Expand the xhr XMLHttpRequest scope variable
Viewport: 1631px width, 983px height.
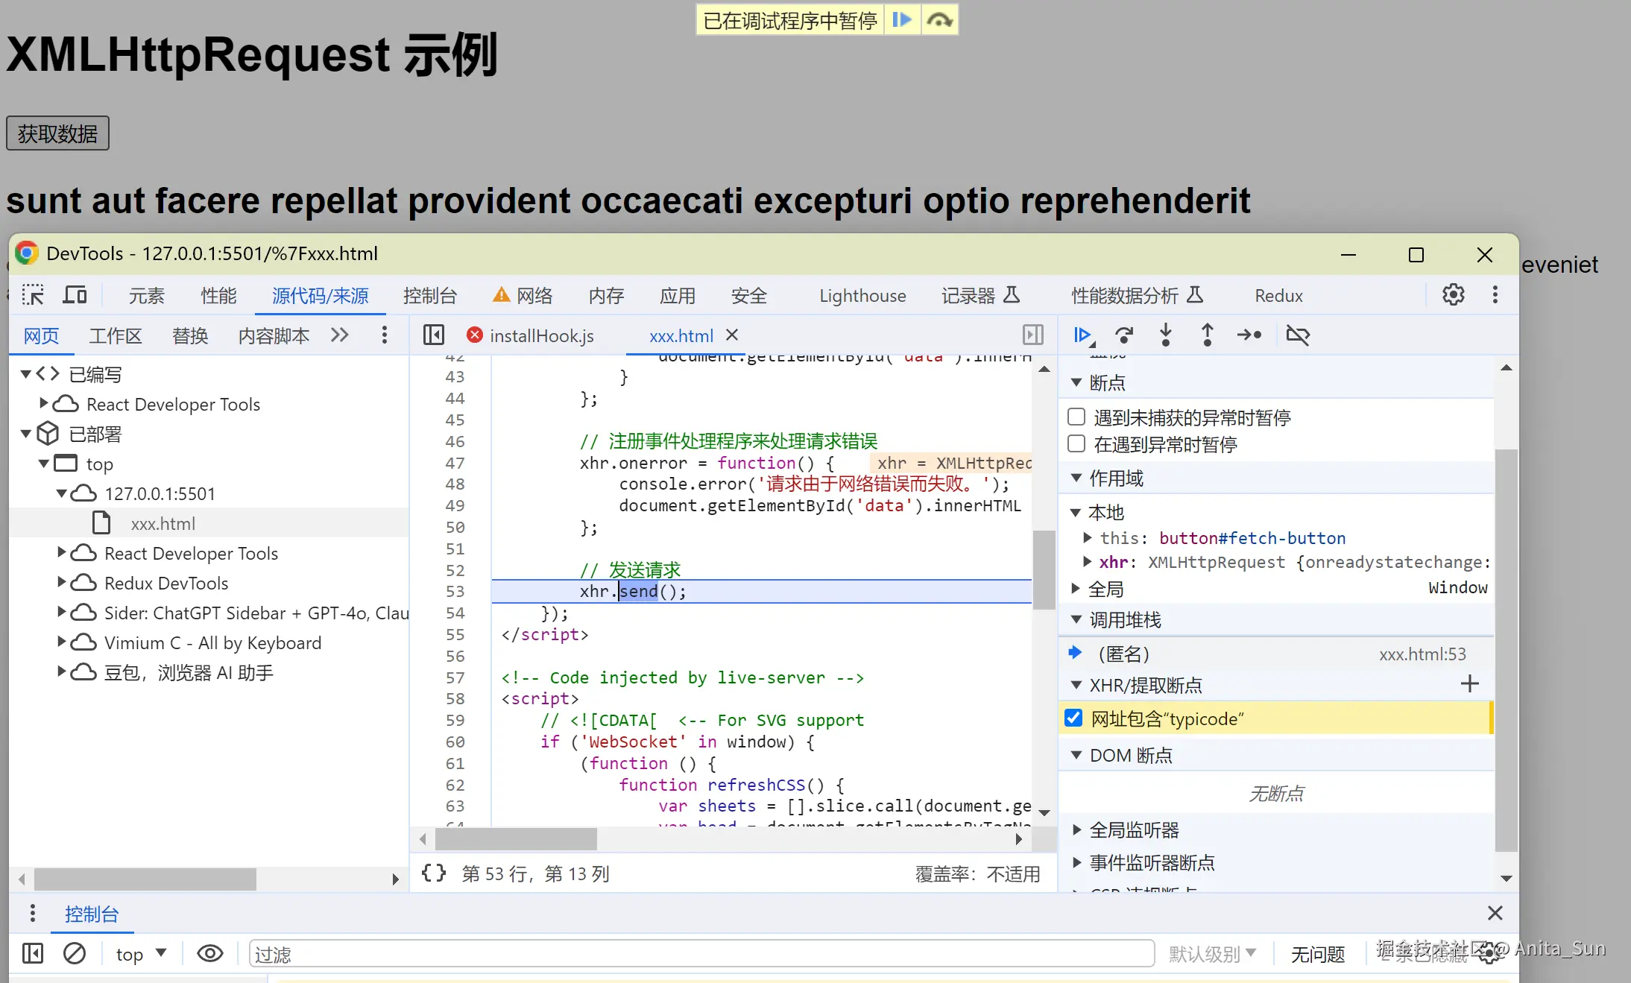tap(1088, 562)
